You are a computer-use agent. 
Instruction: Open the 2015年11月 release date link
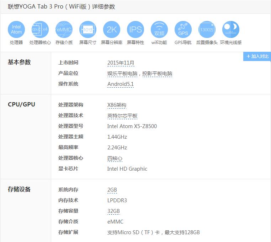click(121, 63)
